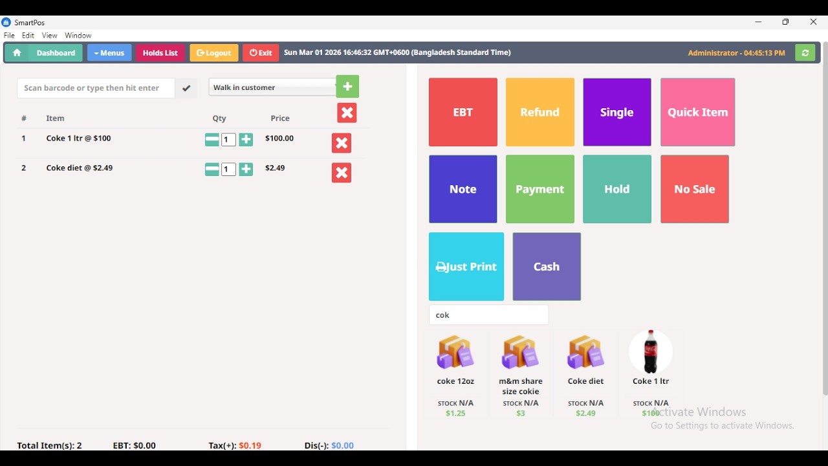
Task: Open the Walk in customer dropdown
Action: click(x=272, y=87)
